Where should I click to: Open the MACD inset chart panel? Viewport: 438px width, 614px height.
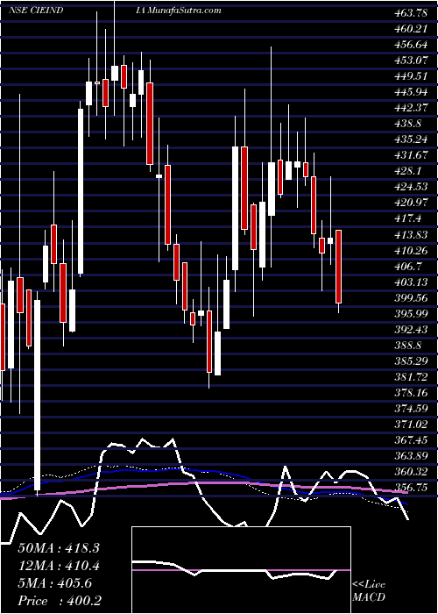click(241, 570)
